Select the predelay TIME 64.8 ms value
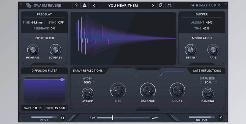The width and height of the screenshot is (246, 124). pyautogui.click(x=37, y=22)
